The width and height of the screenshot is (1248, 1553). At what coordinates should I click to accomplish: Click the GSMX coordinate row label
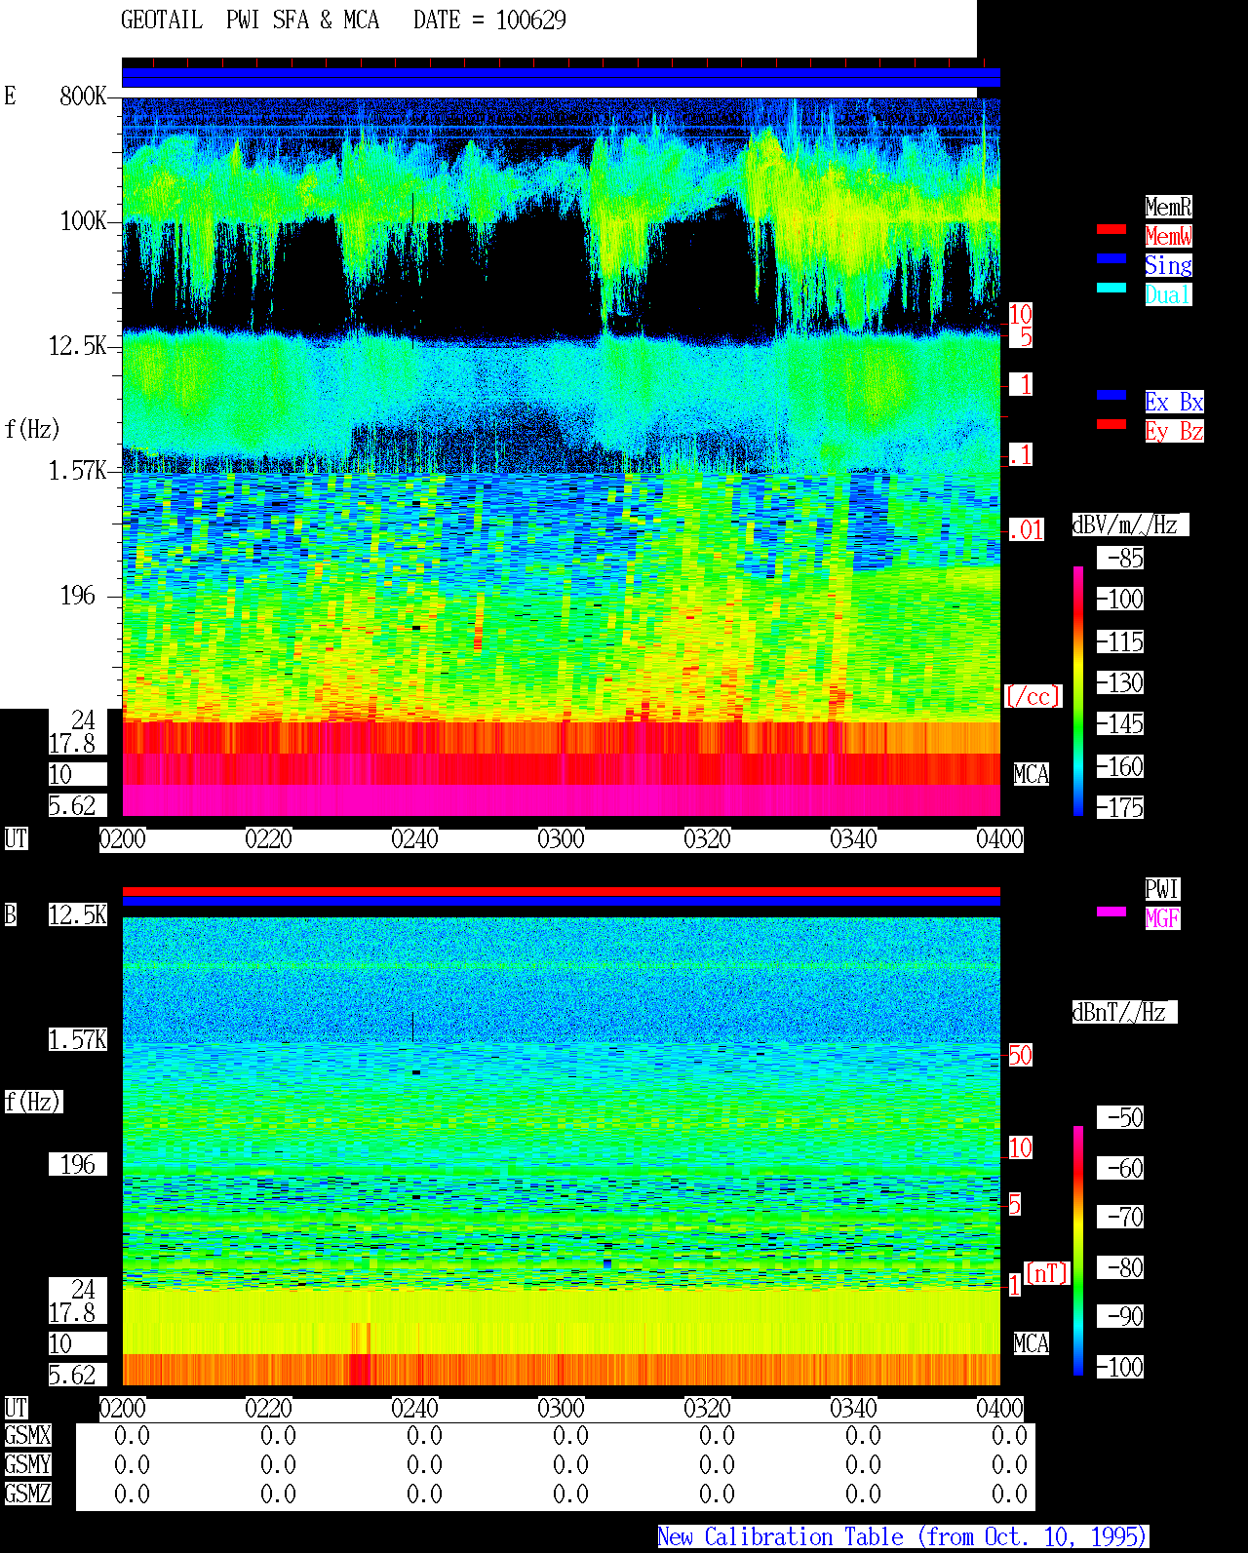coord(27,1436)
